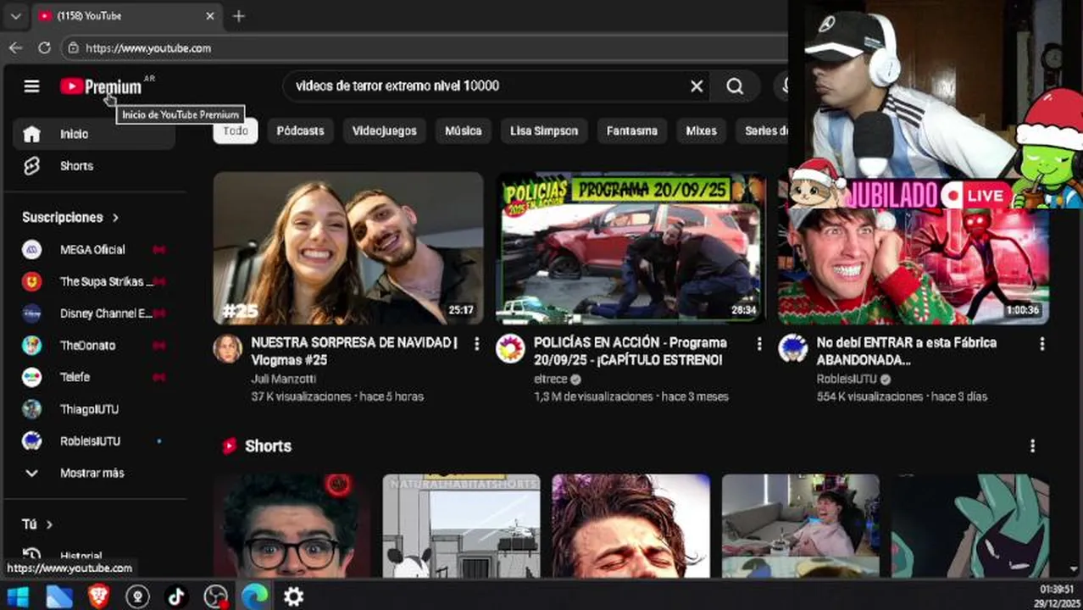Open Settings gear in taskbar
This screenshot has height=610, width=1083.
tap(293, 596)
